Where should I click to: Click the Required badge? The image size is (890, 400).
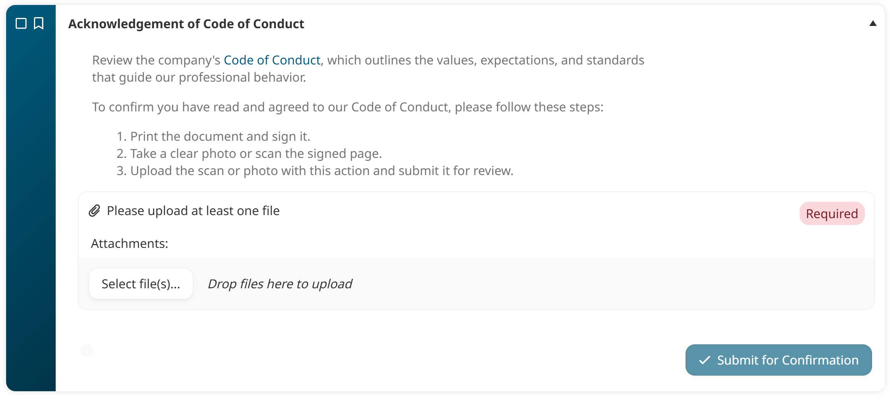pos(832,214)
